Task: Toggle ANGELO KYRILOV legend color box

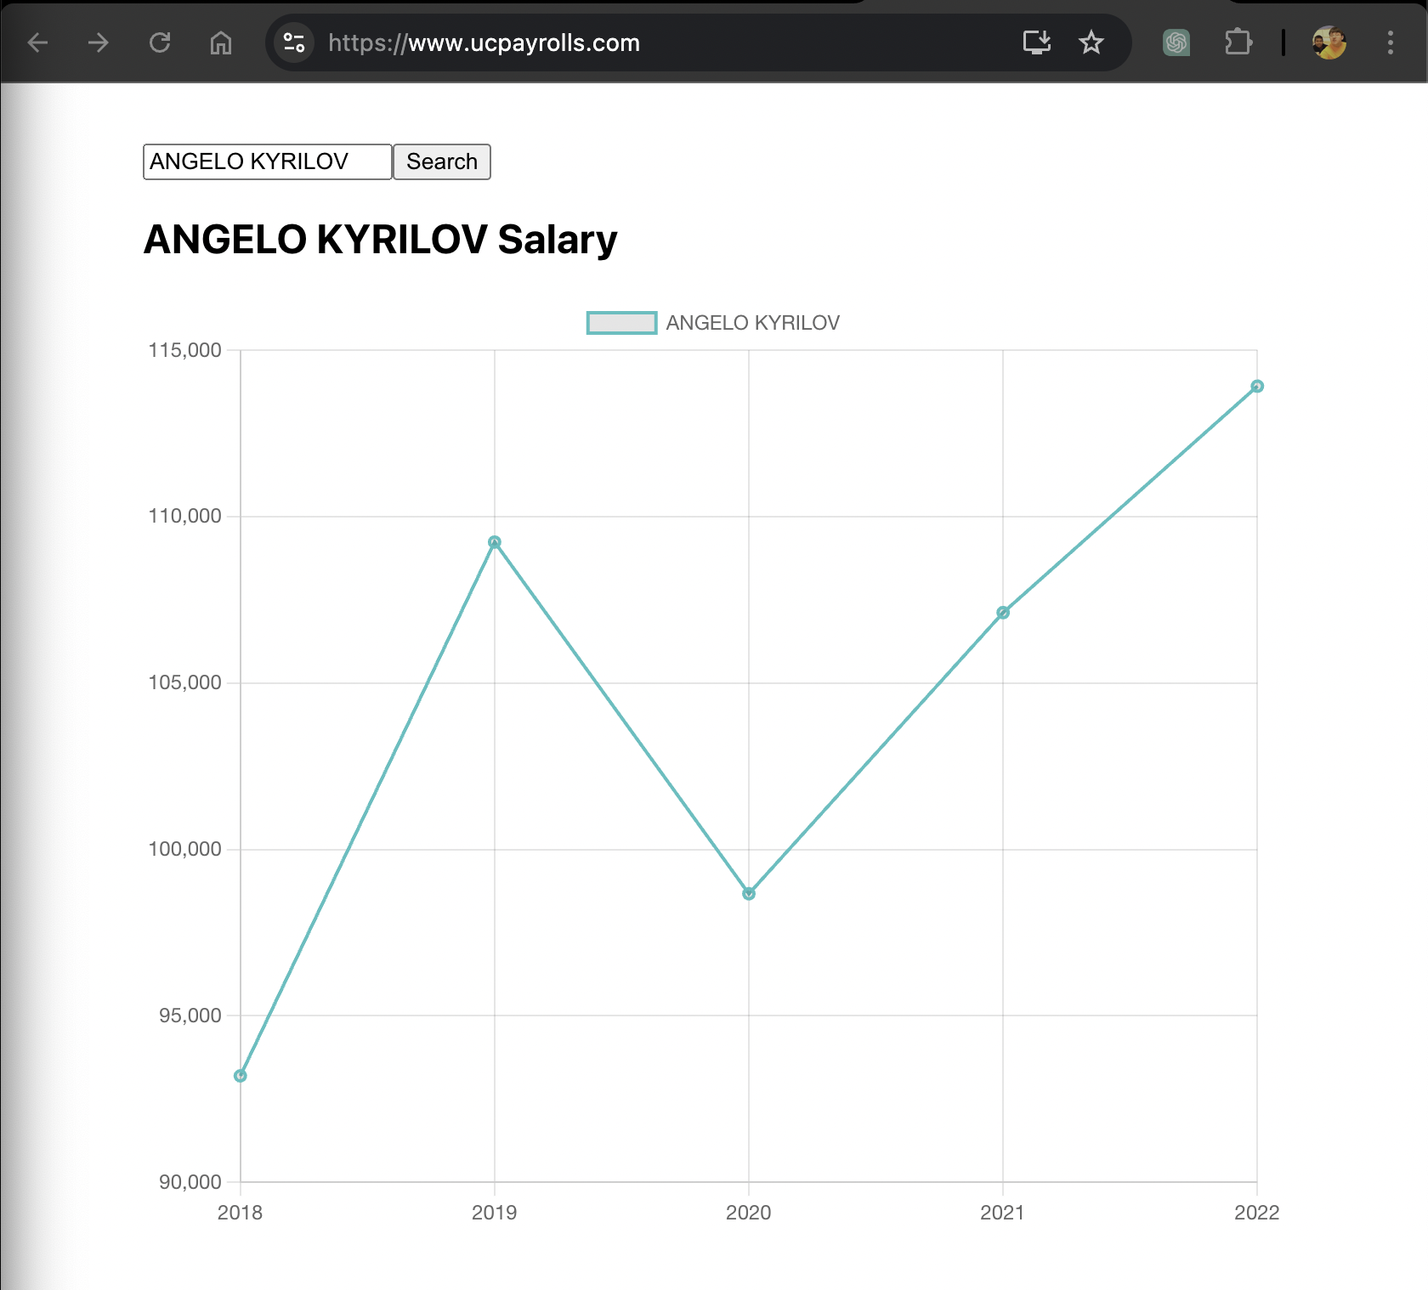Action: (621, 323)
